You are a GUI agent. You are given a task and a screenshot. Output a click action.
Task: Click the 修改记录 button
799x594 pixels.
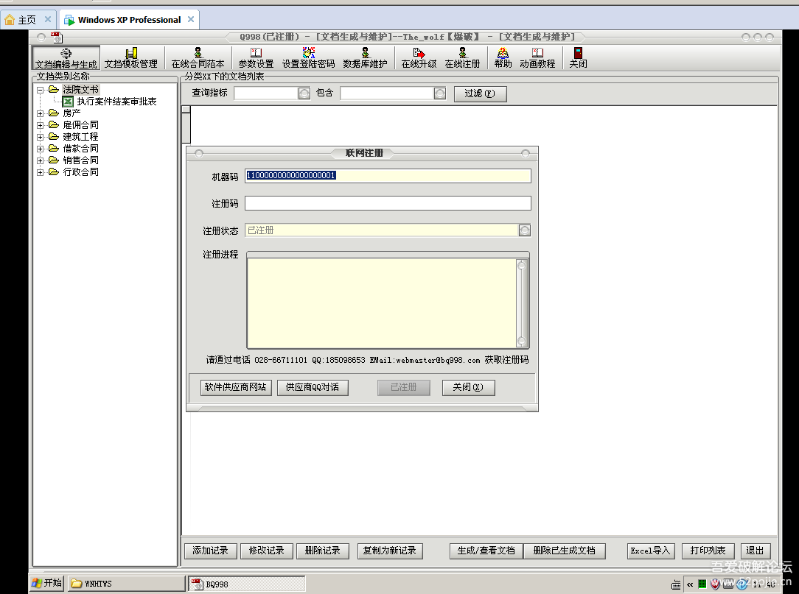point(267,551)
